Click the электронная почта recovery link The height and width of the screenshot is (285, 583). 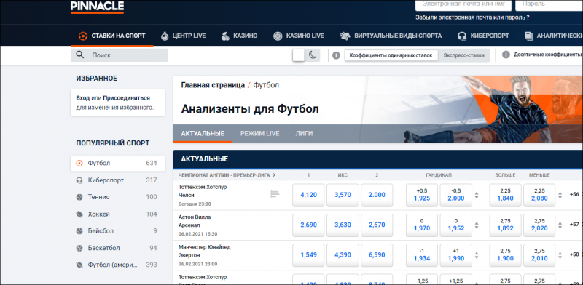(x=465, y=17)
